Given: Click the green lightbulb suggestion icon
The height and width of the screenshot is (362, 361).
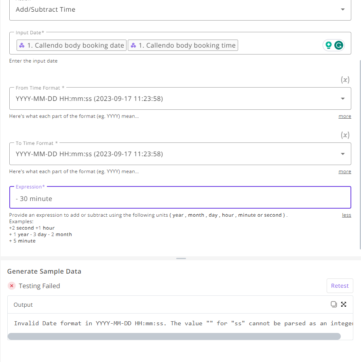Looking at the screenshot, I should [328, 45].
